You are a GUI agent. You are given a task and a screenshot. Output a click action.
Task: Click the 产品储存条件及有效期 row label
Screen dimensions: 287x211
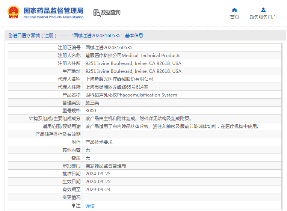(58, 134)
